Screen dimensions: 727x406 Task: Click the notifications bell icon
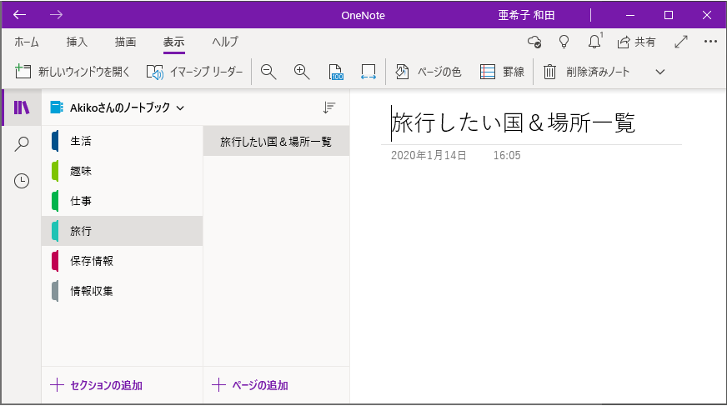[594, 42]
